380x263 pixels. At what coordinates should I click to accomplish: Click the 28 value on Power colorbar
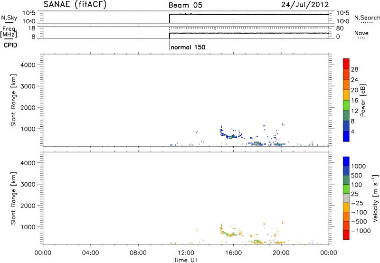point(354,69)
